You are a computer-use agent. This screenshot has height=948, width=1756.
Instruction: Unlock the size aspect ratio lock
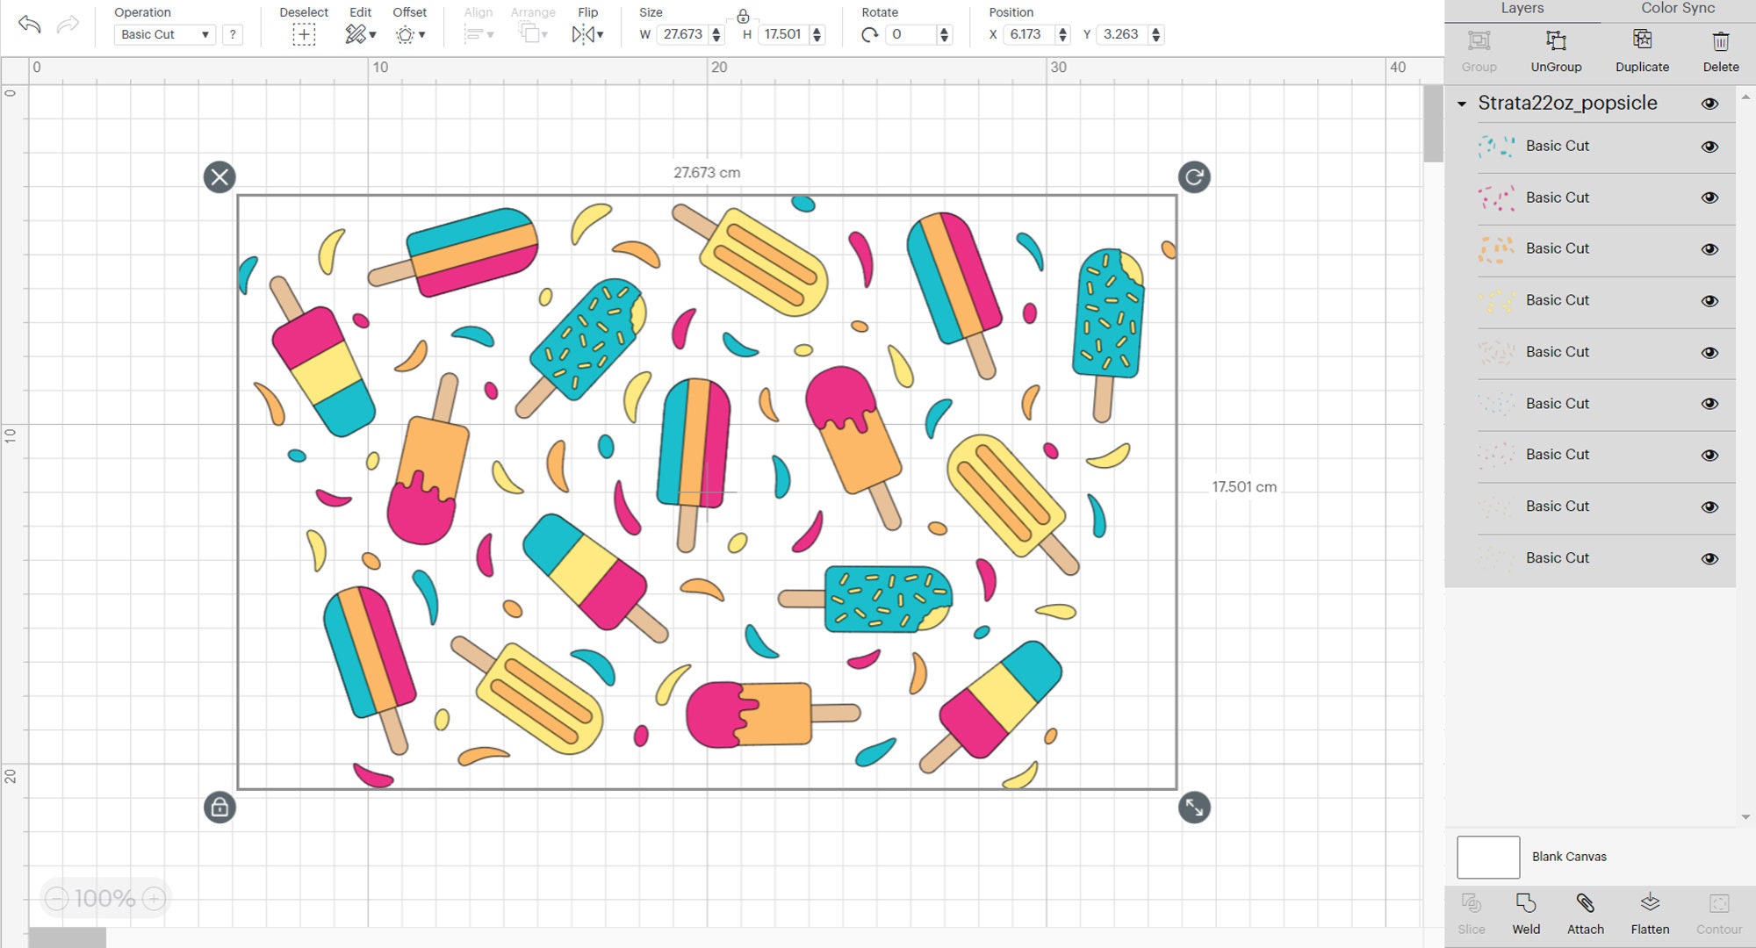coord(742,16)
